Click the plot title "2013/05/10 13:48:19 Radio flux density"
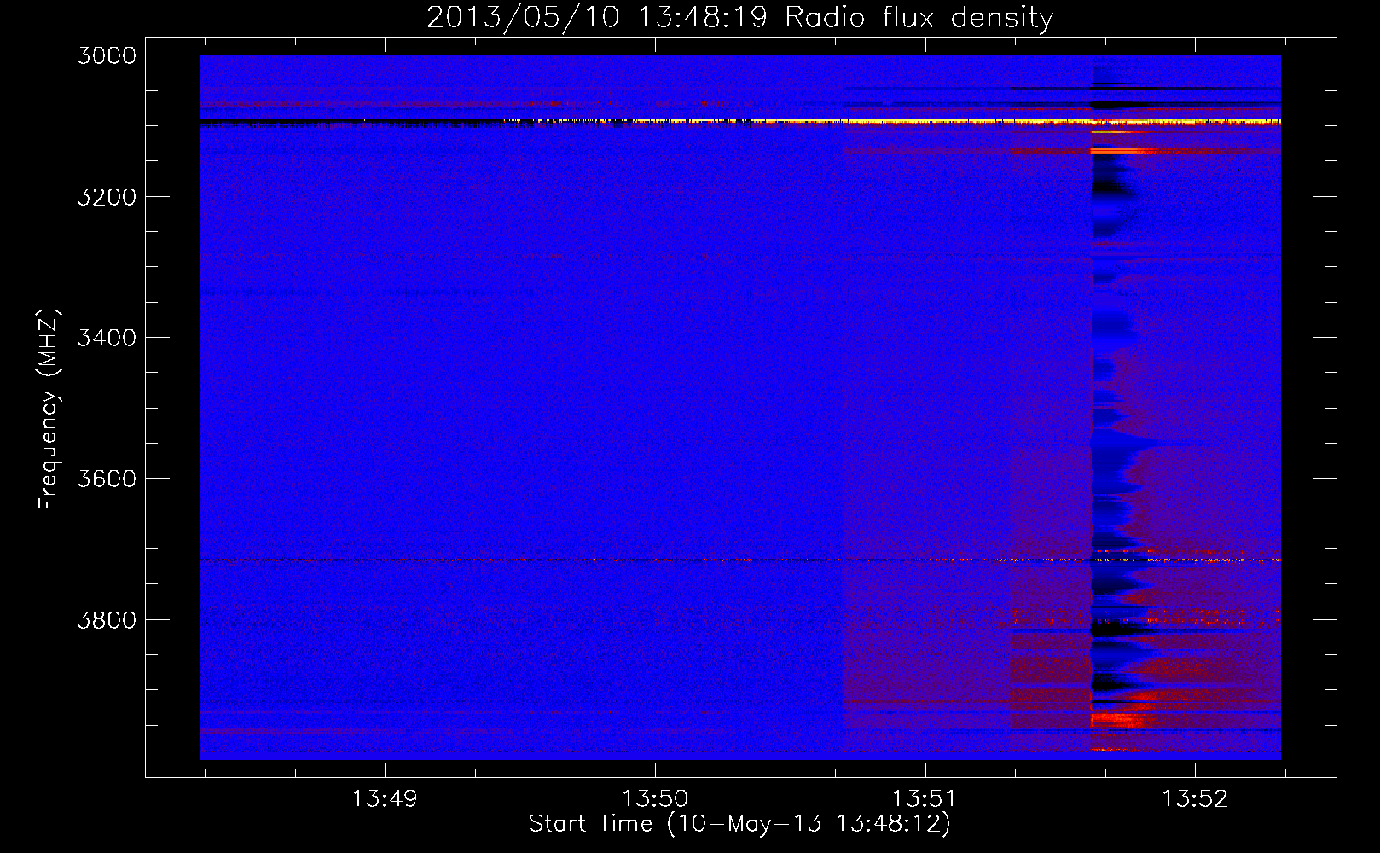The image size is (1380, 853). pyautogui.click(x=739, y=17)
